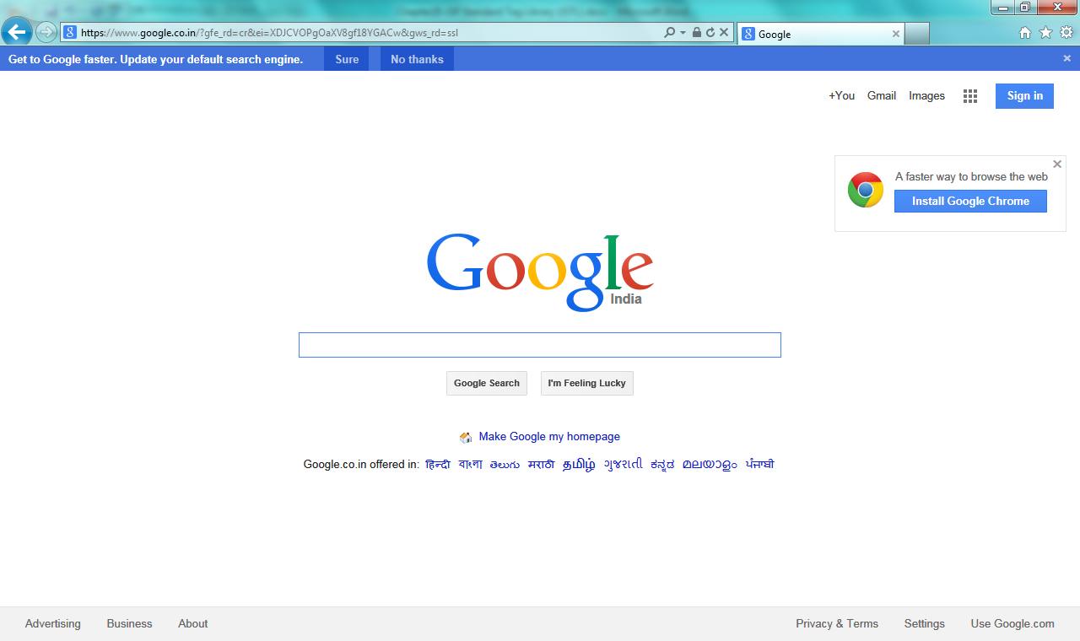Focus the Google search text box
Viewport: 1080px width, 641px height.
540,345
